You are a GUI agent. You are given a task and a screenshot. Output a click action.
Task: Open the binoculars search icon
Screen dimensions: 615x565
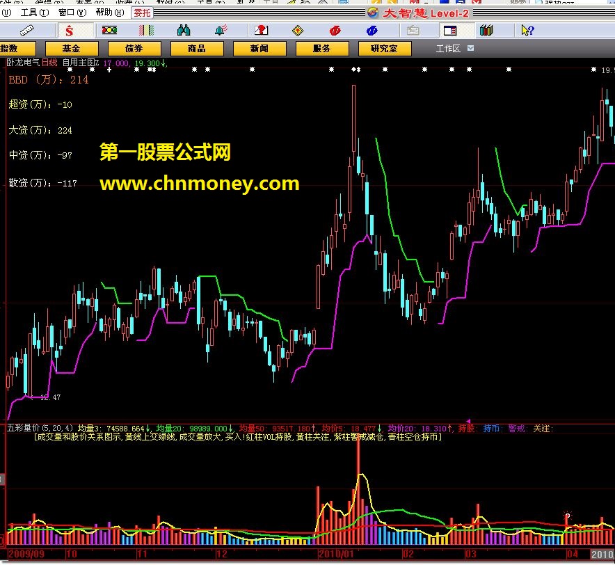tap(184, 30)
